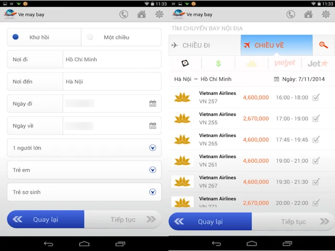Image resolution: width=335 pixels, height=251 pixels.
Task: Filter by Vietnam Airlines lotus icon
Action: coord(251,63)
